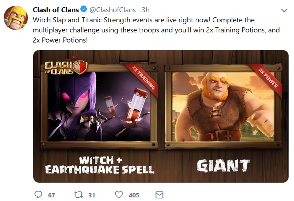Viewport: 294px width, 201px height.
Task: Click the Witch + Earthquake Spell caption
Action: click(99, 165)
